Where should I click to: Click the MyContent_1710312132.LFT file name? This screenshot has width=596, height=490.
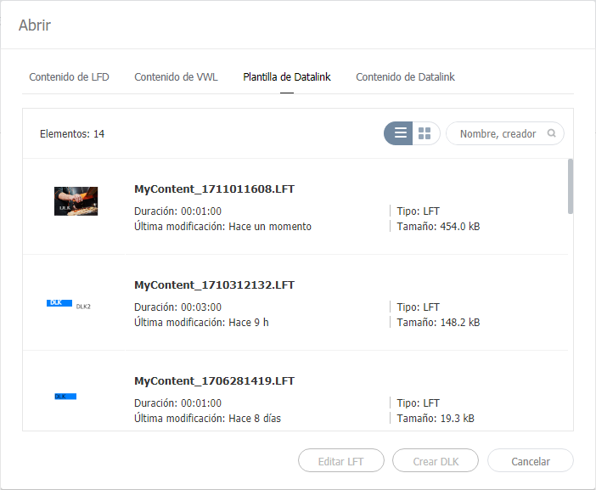[214, 285]
